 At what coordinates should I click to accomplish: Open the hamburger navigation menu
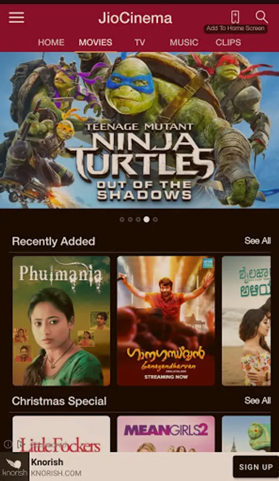pos(16,18)
